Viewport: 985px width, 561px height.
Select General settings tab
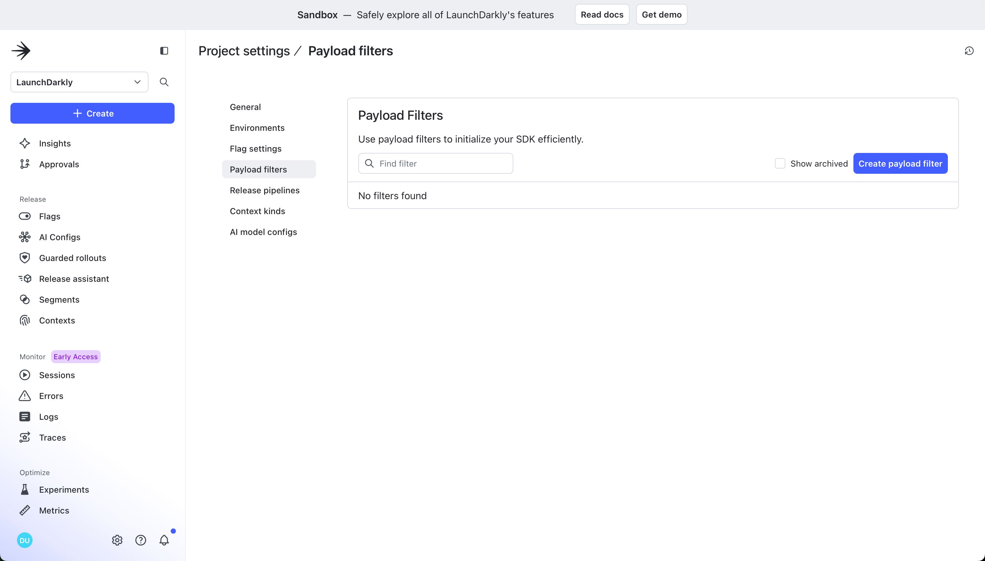click(269, 107)
